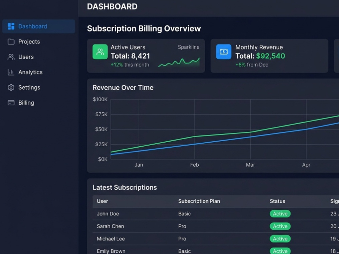Click the $0K axis label
The image size is (339, 254).
tap(103, 159)
